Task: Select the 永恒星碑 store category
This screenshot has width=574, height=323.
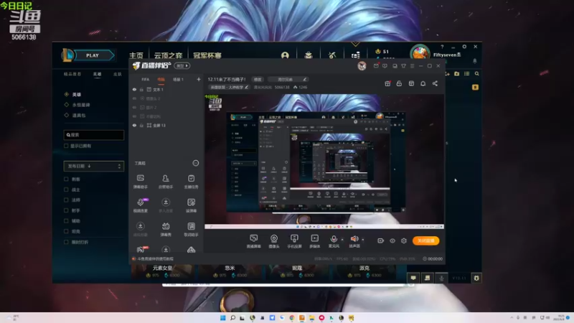Action: pos(81,105)
